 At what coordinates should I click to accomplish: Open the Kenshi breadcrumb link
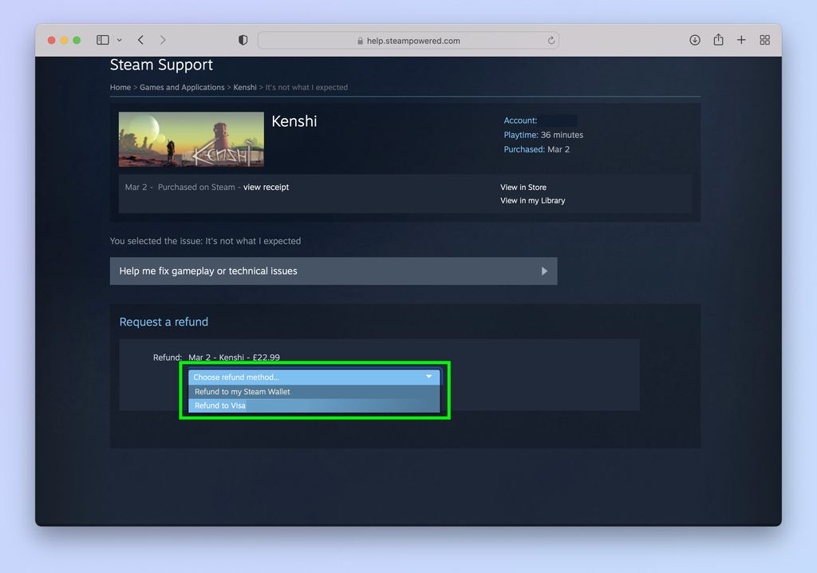(x=245, y=87)
